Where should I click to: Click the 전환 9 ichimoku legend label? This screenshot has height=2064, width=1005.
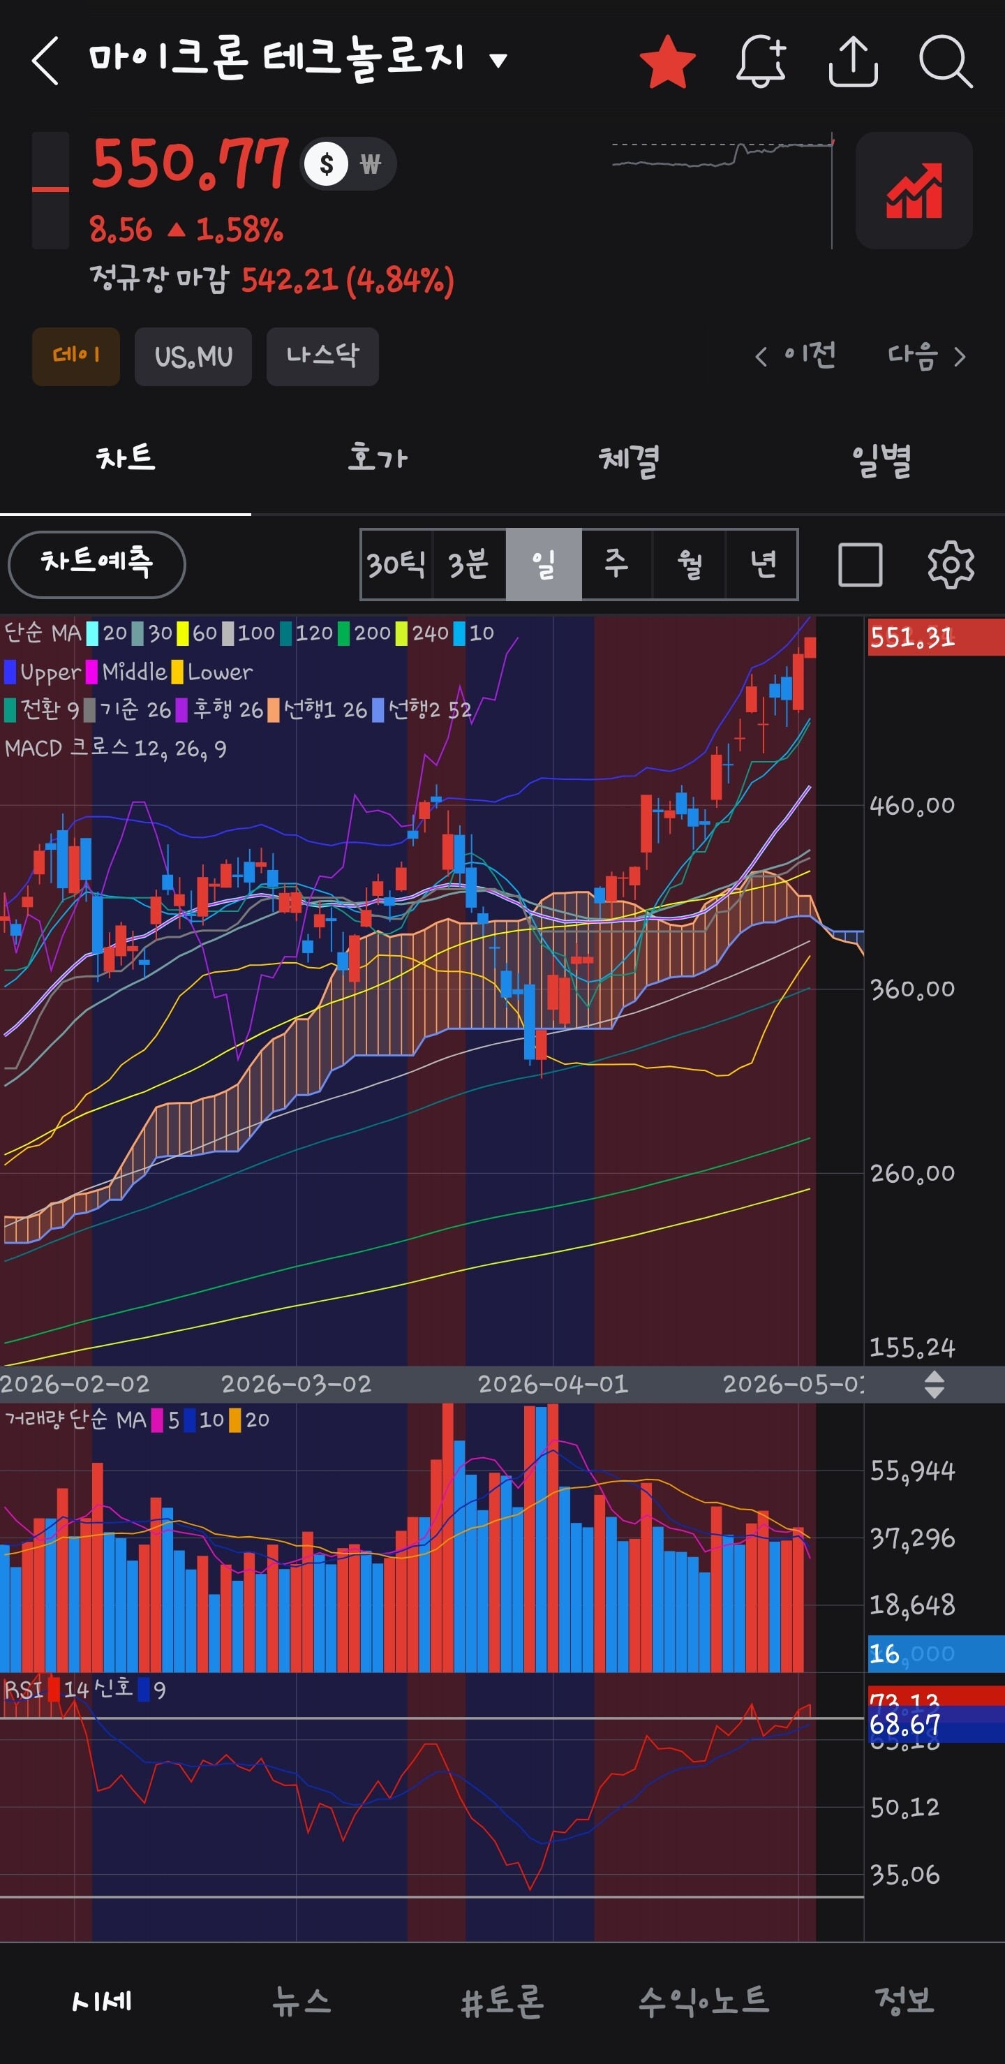coord(42,709)
